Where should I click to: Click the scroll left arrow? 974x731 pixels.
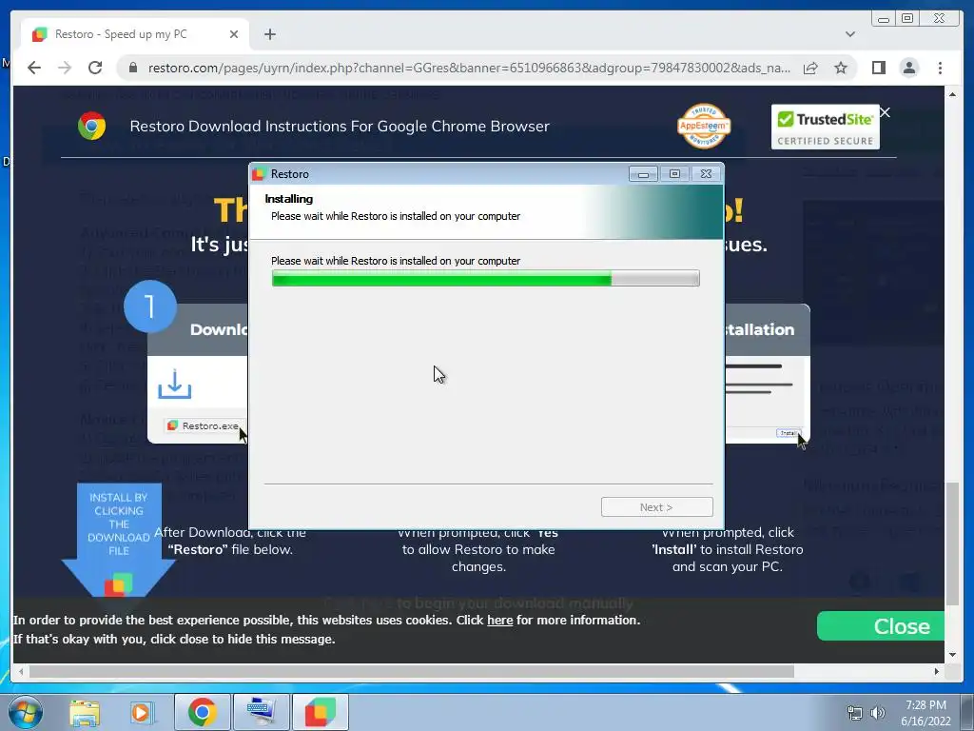(21, 671)
